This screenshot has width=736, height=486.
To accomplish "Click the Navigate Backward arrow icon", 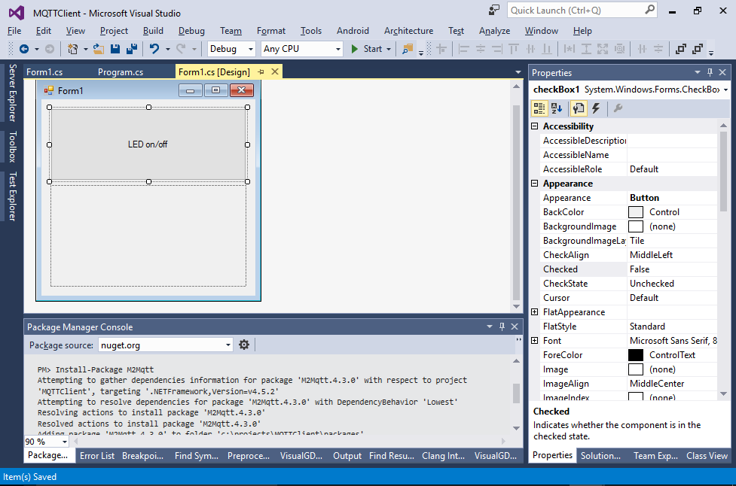I will coord(24,49).
